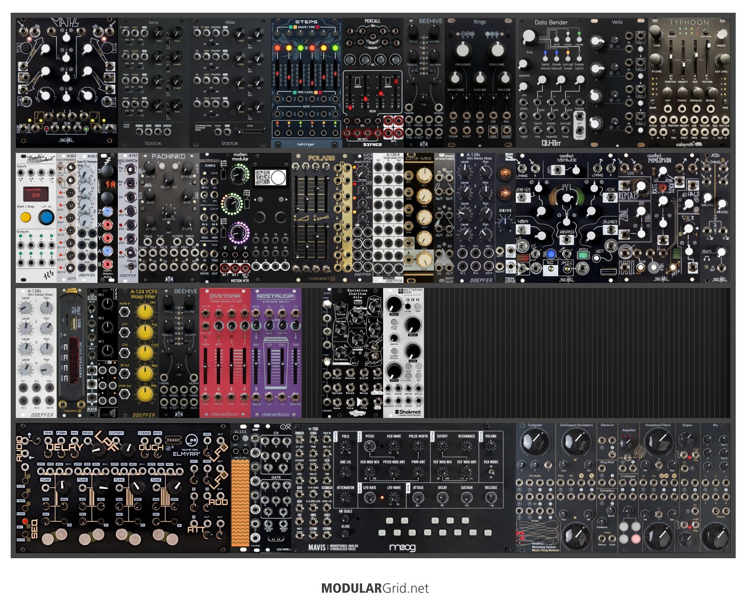The height and width of the screenshot is (599, 751).
Task: Select the CP3-Mix module
Action: coord(419,218)
